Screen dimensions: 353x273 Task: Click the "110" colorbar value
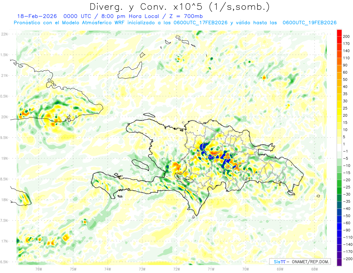click(x=347, y=58)
